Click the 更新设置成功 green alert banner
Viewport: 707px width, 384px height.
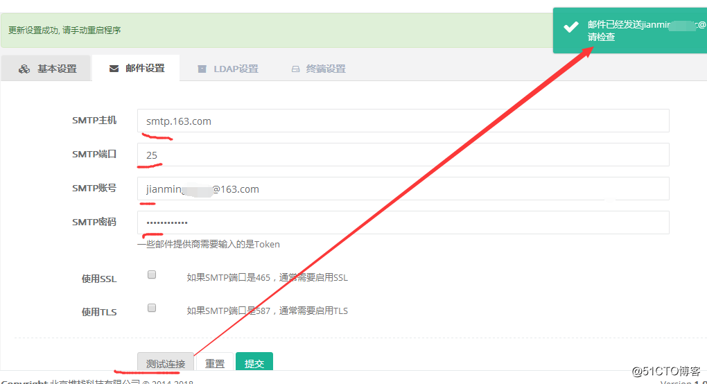277,30
